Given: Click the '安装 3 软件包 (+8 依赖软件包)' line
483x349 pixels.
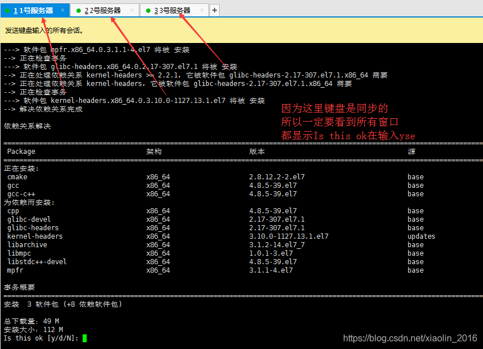Looking at the screenshot, I should (x=63, y=304).
